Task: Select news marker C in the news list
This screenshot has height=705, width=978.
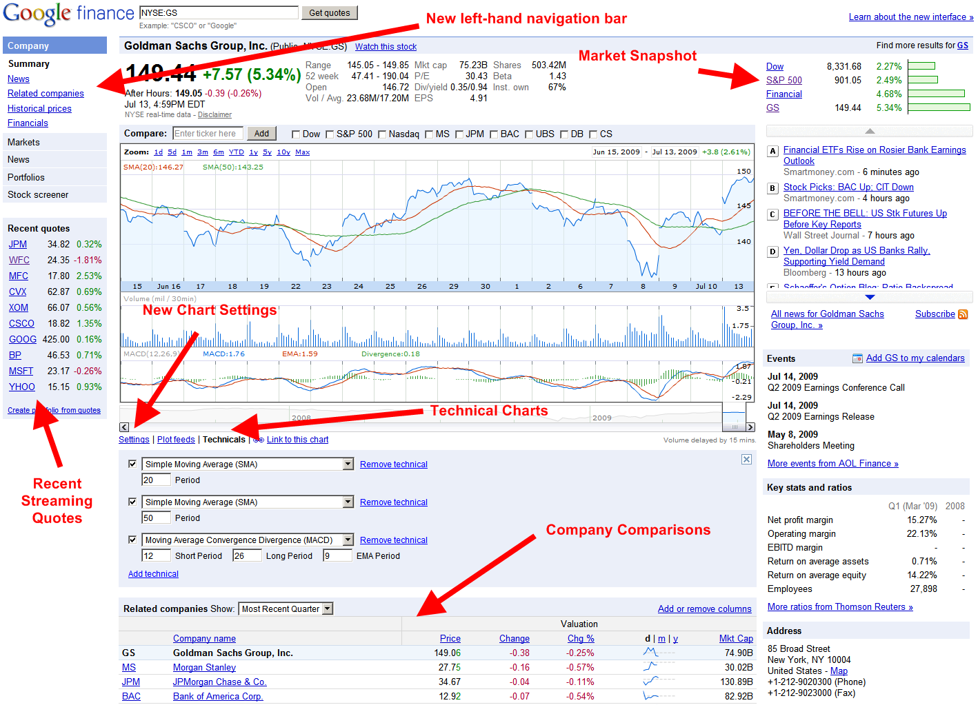Action: click(x=772, y=214)
